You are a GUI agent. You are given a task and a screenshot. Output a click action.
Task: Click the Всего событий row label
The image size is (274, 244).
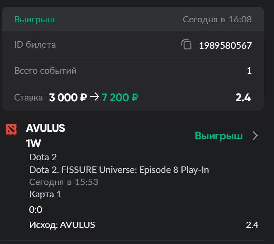(x=45, y=71)
